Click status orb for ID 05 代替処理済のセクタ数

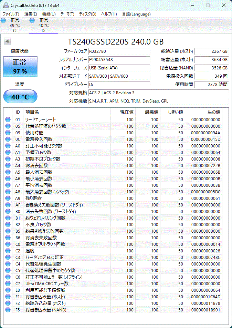[8, 126]
